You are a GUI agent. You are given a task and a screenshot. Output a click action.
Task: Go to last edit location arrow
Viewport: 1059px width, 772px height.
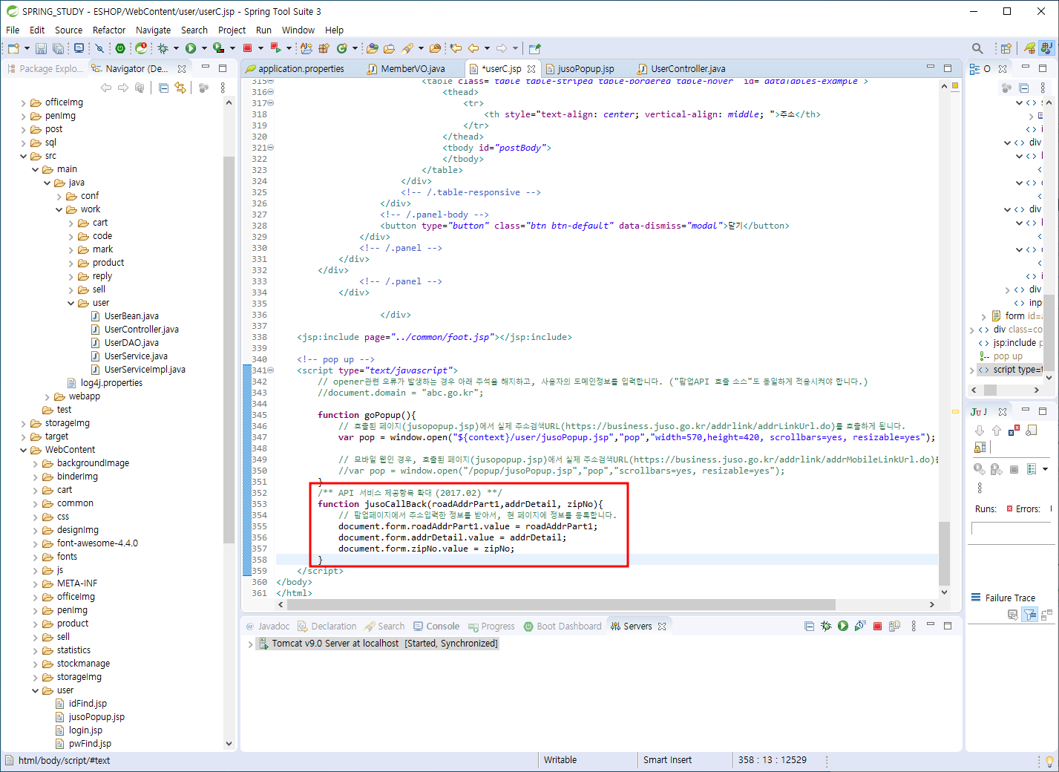click(456, 48)
